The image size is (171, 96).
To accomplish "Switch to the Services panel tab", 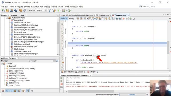I will click(x=14, y=15).
